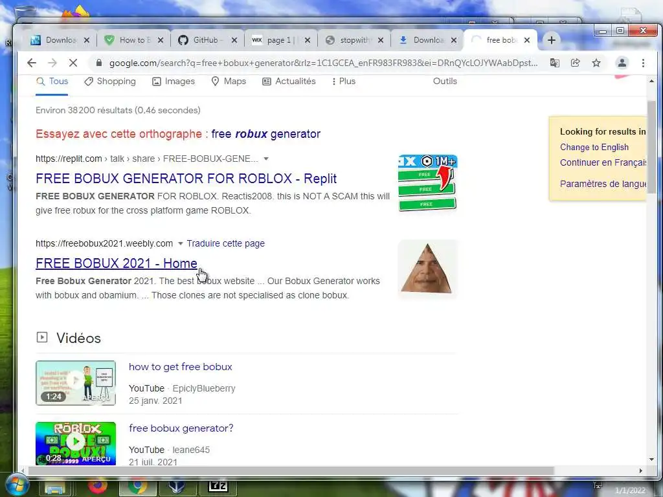Click the address bar URL field
Screen dimensions: 663x497
pos(324,63)
